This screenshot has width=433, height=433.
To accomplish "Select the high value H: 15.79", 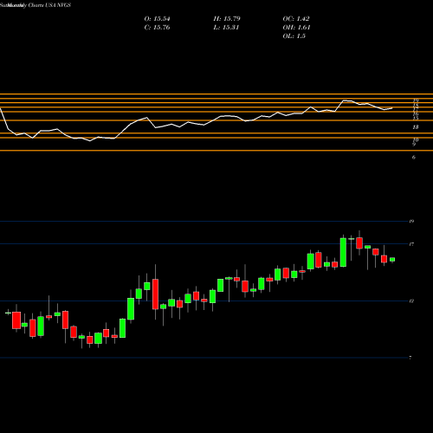I will tap(227, 19).
